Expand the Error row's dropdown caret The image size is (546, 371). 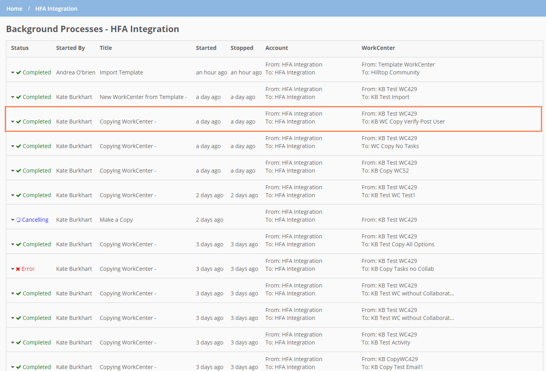(x=13, y=269)
